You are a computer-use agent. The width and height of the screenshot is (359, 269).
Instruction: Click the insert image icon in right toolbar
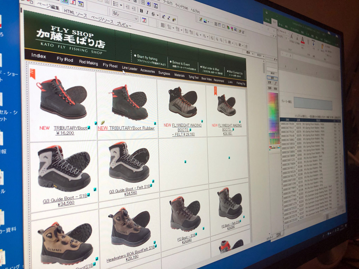pyautogui.click(x=205, y=21)
